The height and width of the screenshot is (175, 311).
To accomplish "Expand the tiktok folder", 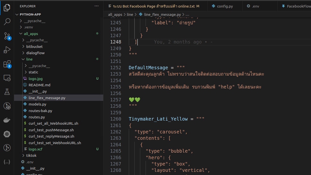I will tap(23, 155).
